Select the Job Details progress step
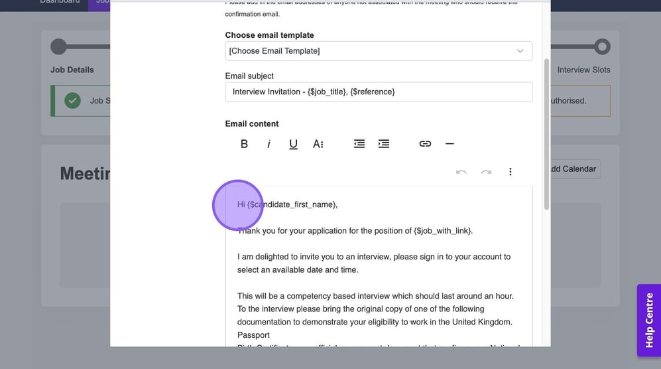 tap(59, 47)
